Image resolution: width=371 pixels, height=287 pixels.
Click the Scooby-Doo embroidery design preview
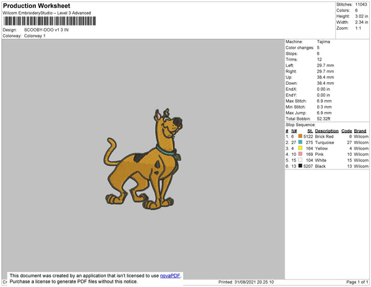143,159
